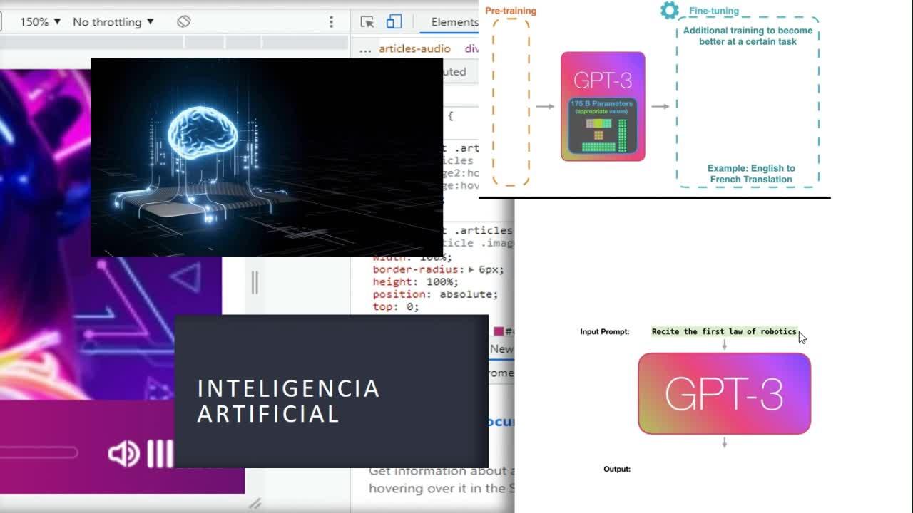
Task: Open the 150% zoom dropdown
Action: click(40, 22)
